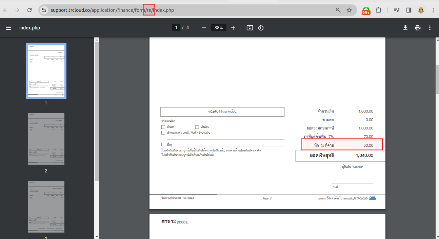Click the address bar URL
Viewport: 439px width, 239px height.
112,10
